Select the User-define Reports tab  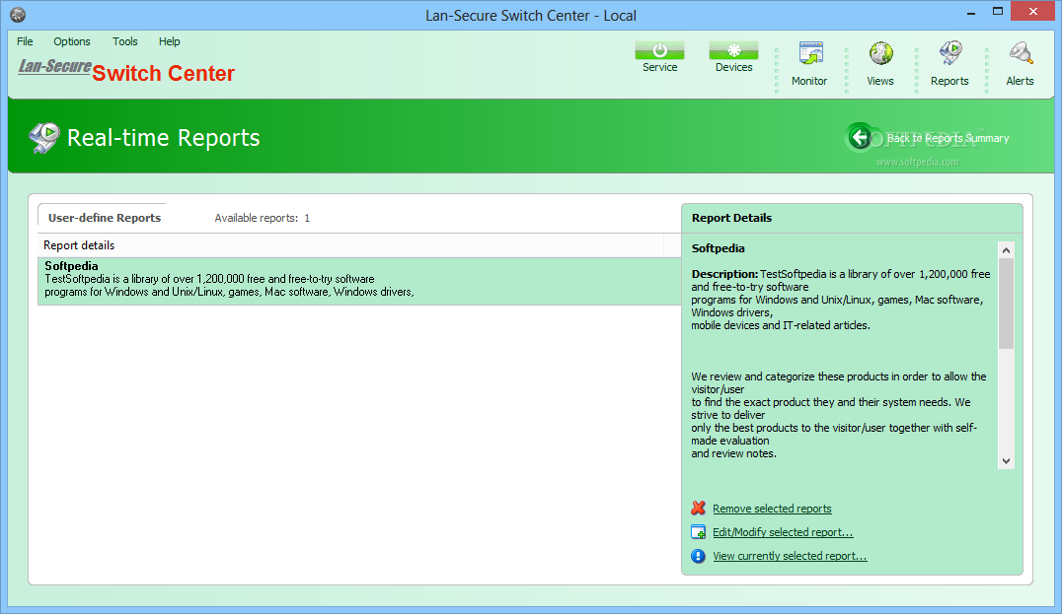click(105, 218)
